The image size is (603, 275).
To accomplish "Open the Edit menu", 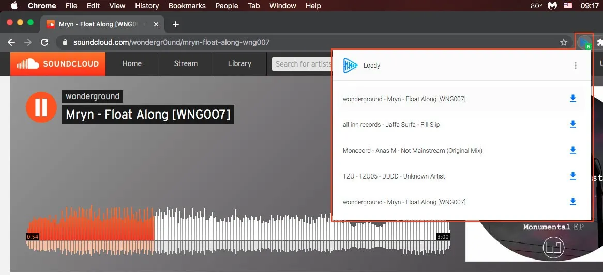I will pos(94,6).
